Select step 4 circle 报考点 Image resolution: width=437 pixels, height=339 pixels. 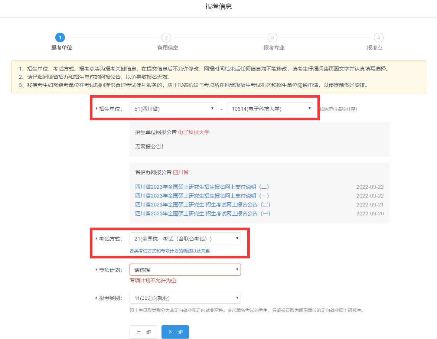click(378, 38)
